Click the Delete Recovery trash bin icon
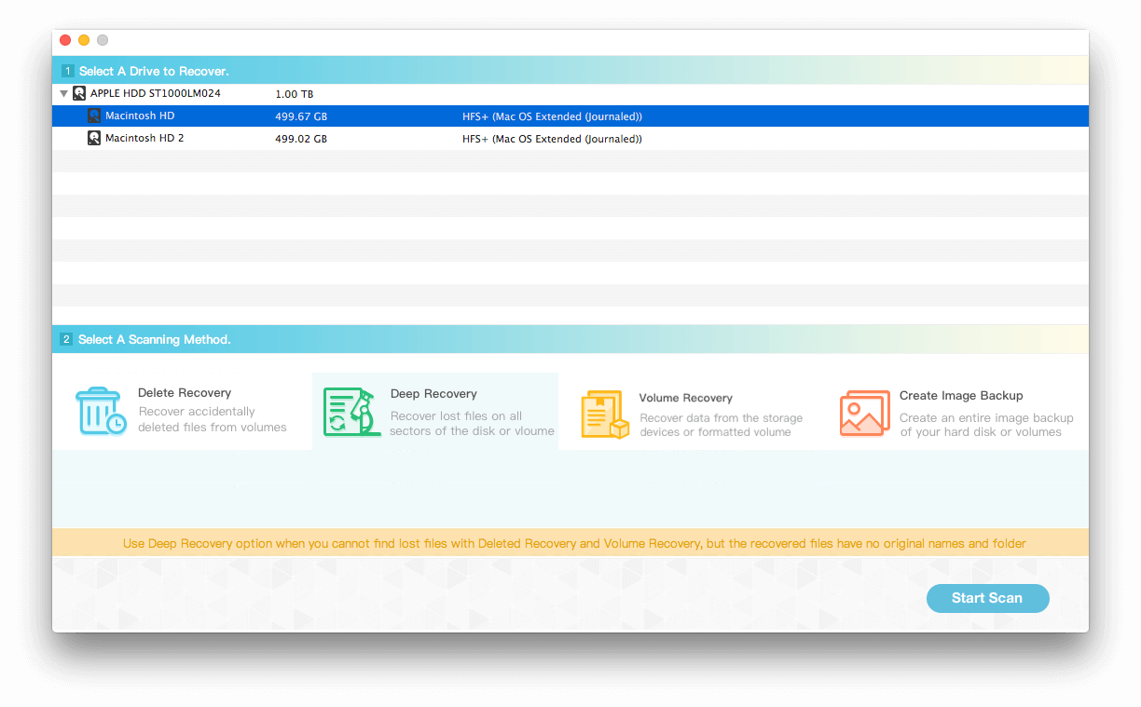The image size is (1141, 707). pyautogui.click(x=101, y=412)
